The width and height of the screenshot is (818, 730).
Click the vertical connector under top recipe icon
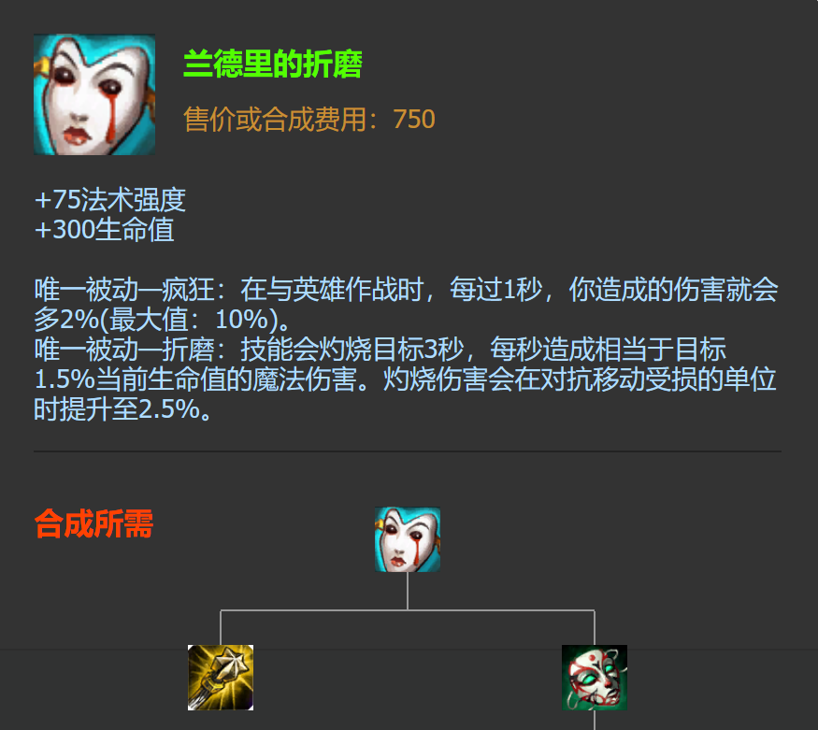(408, 591)
